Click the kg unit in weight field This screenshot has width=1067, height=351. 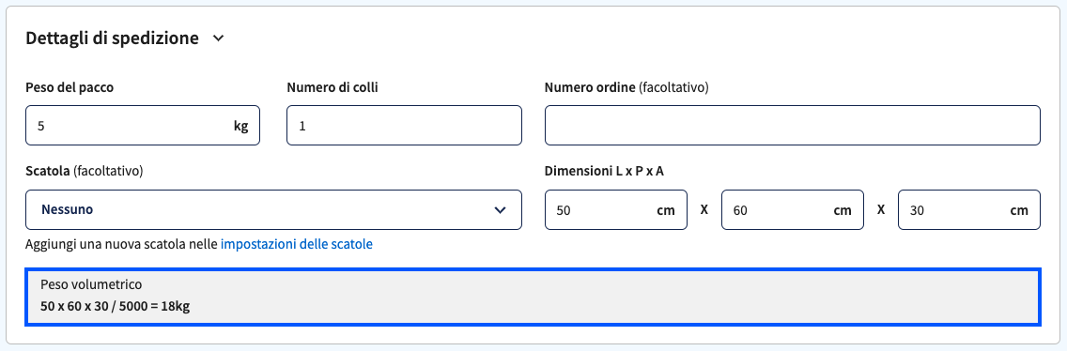(240, 126)
